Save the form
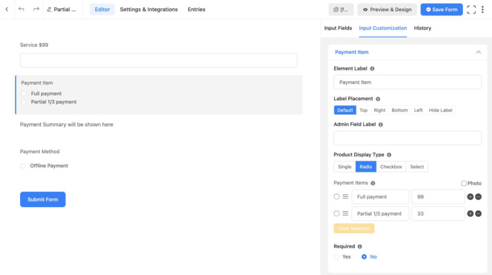 pos(442,10)
